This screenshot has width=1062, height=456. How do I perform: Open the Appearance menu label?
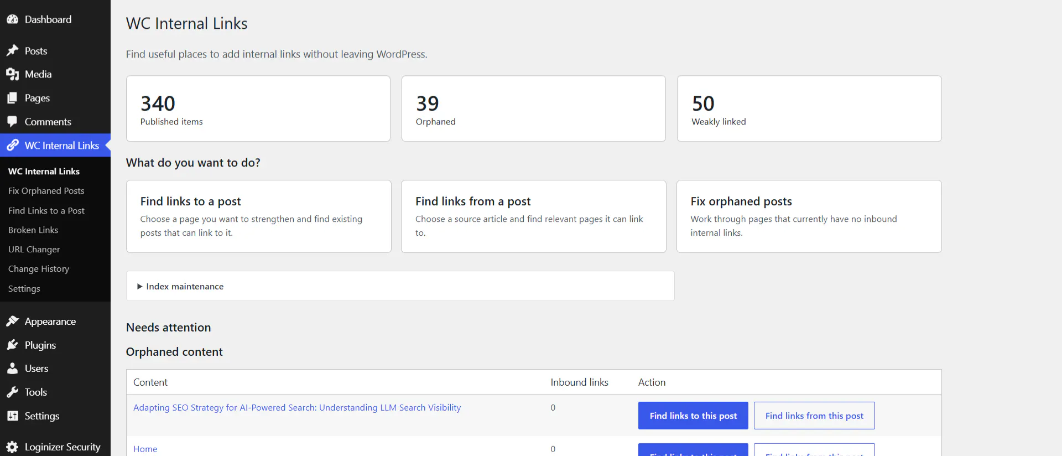(50, 322)
